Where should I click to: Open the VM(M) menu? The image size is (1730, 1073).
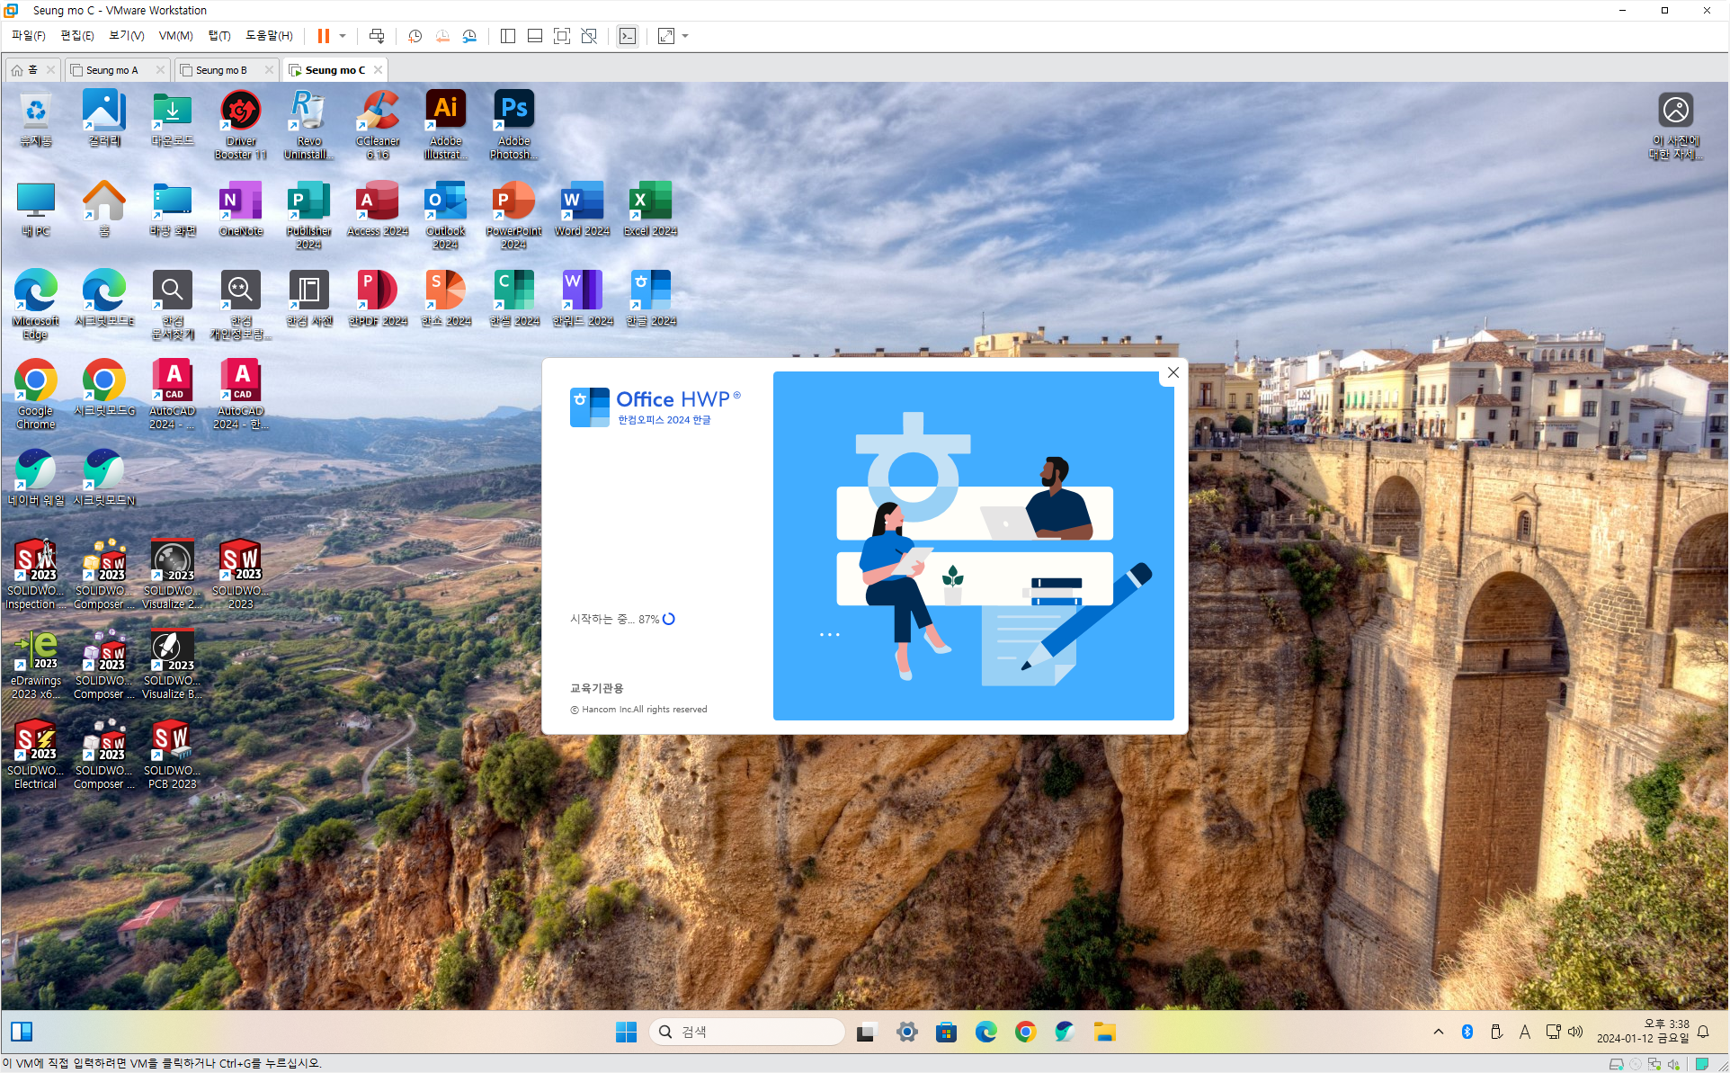click(x=175, y=36)
